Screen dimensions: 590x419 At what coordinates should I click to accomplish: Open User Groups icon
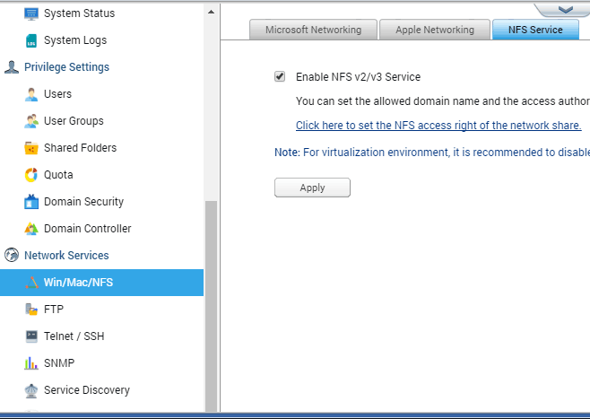click(31, 121)
